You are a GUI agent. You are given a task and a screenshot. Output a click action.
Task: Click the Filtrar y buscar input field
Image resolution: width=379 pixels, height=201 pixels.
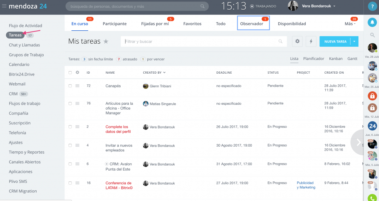click(x=204, y=41)
